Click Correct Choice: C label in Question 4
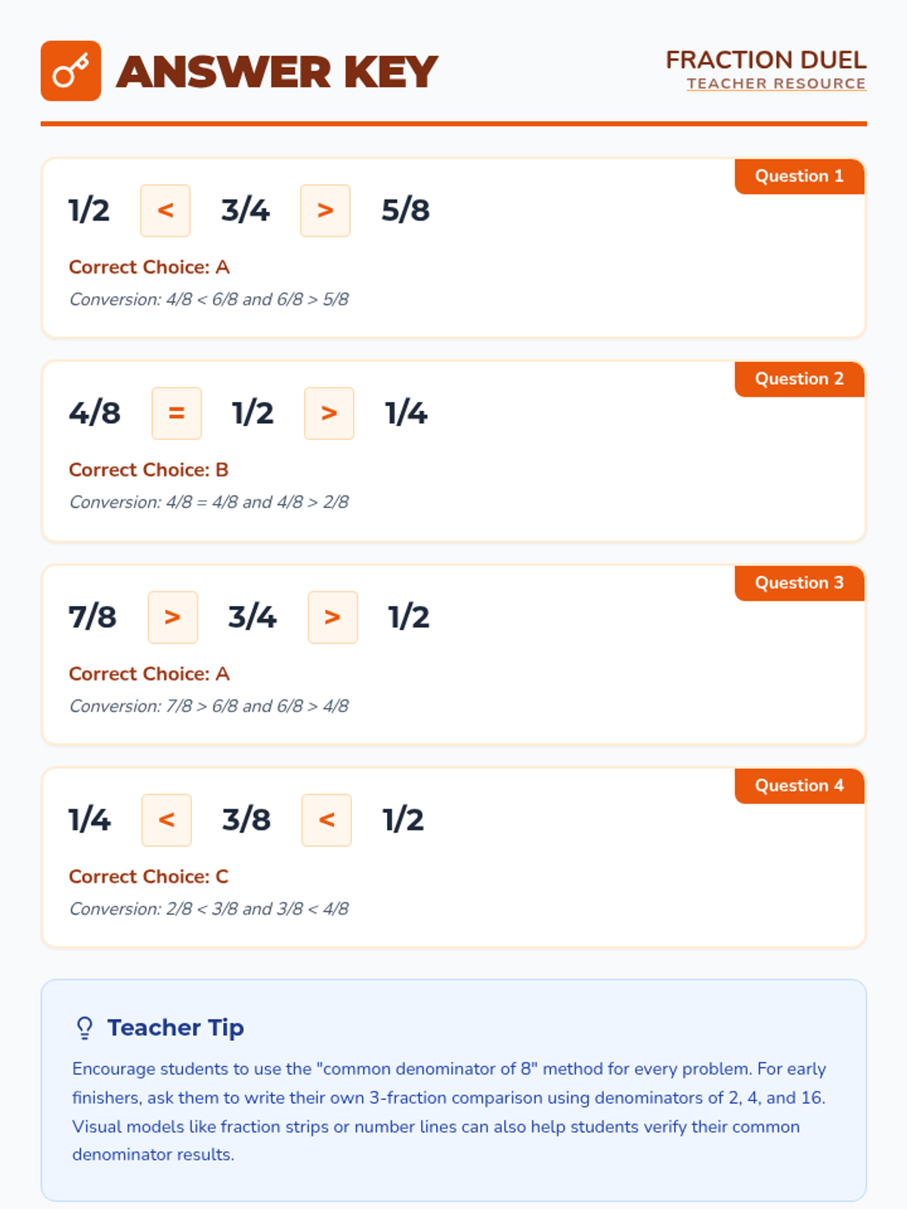This screenshot has height=1209, width=907. [x=148, y=877]
